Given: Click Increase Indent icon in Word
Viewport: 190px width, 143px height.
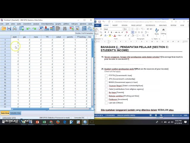Looking at the screenshot, I should (x=151, y=29).
